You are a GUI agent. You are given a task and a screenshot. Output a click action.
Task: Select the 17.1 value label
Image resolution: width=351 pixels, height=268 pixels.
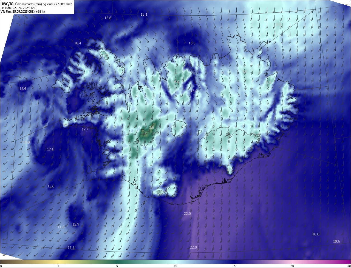(50, 149)
